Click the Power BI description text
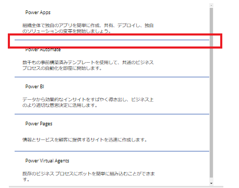 88,102
